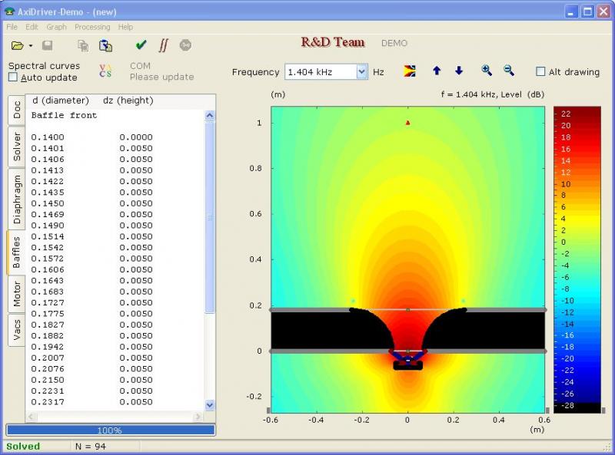Viewport: 615px width, 455px height.
Task: Click the dz (height) column header
Action: (x=128, y=101)
